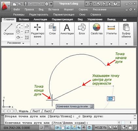138x131 pixels.
Task: Click the print icon in quick toolbar
Action: 47,4
